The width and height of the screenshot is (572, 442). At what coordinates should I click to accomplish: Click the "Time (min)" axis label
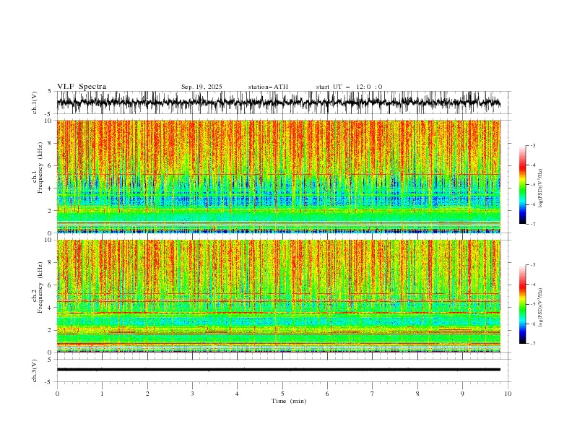click(x=289, y=401)
